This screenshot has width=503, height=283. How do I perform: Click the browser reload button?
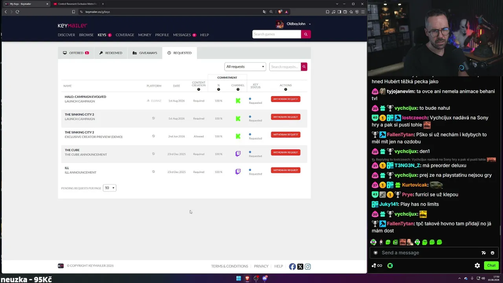click(17, 12)
